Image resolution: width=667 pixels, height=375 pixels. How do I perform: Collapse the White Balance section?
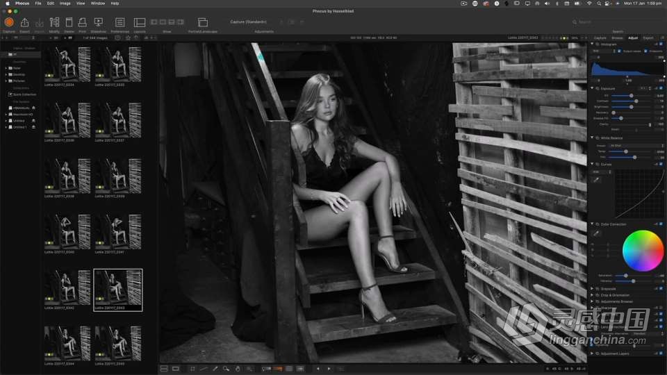(592, 138)
